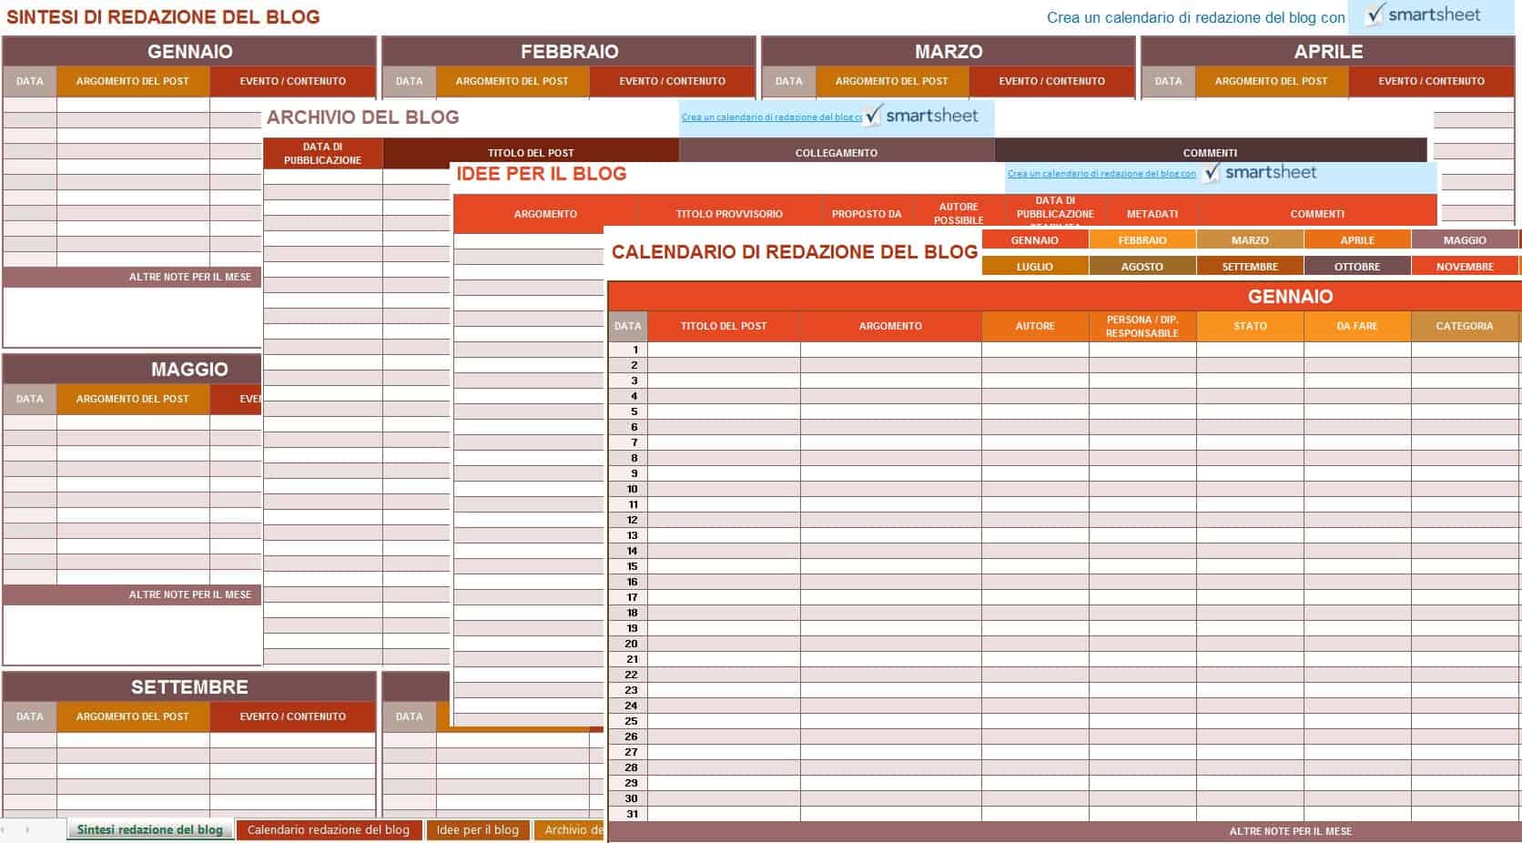1522x843 pixels.
Task: Click the AUTORE POSSIBILE header
Action: point(959,214)
